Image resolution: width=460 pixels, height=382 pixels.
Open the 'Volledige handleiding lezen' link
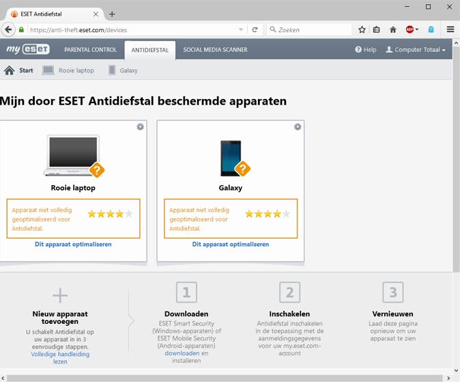(x=60, y=357)
